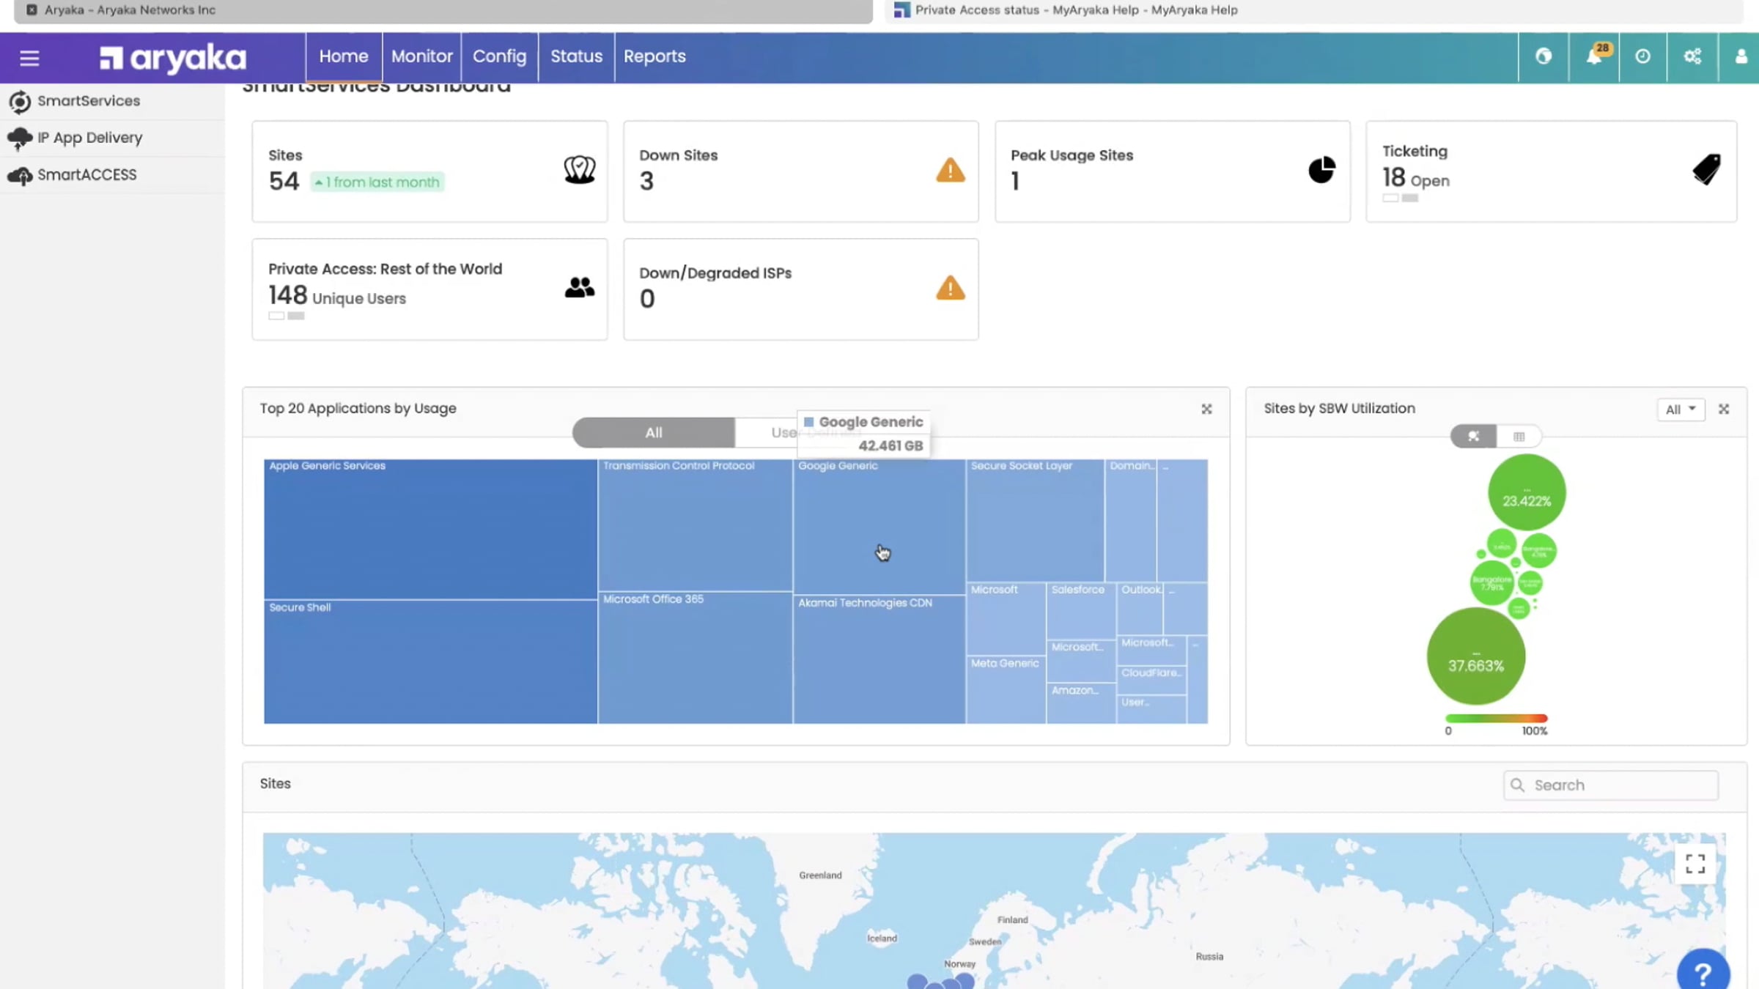Expand the IP App Delivery sidebar item

coord(89,138)
